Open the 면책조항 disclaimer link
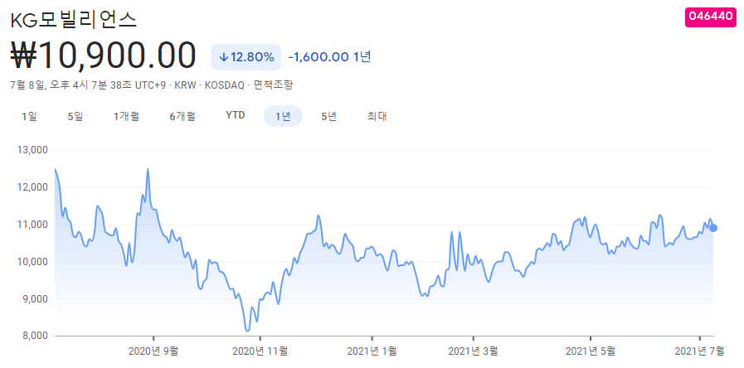Viewport: 744px width, 368px height. tap(274, 85)
